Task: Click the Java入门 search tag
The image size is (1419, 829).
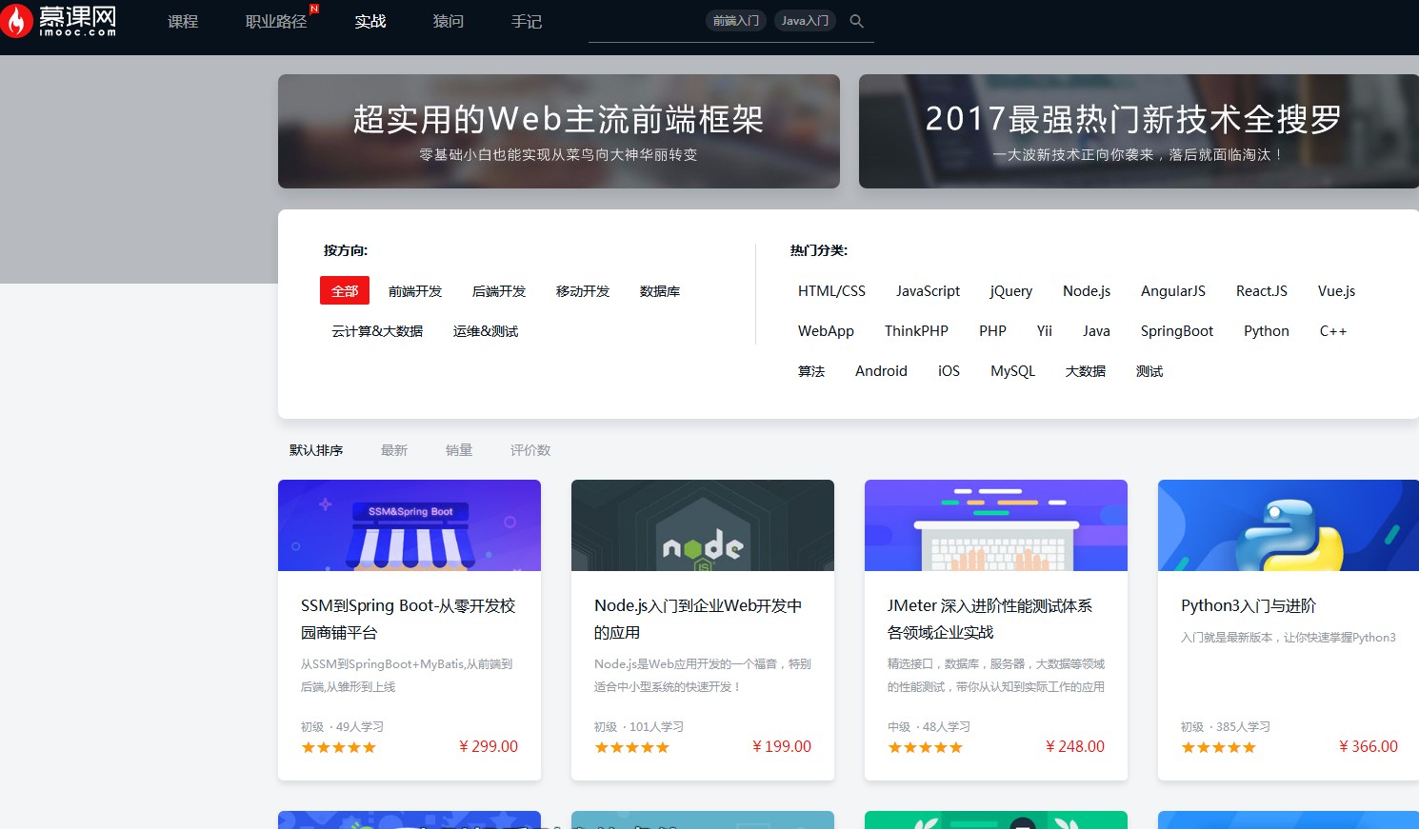Action: (x=804, y=19)
